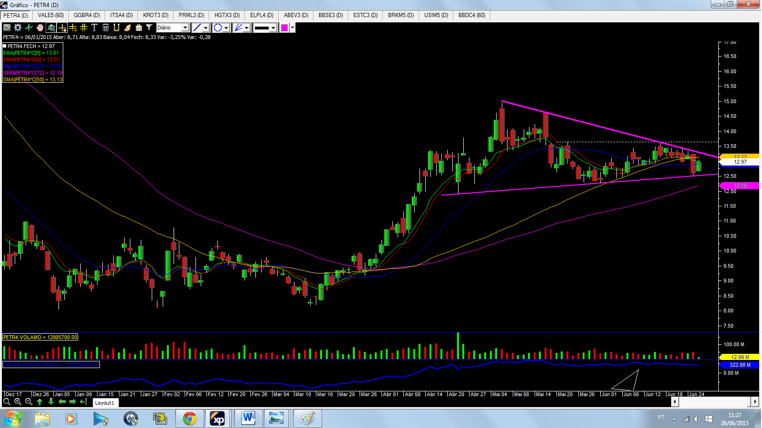This screenshot has height=428, width=762.
Task: Click the magenta color swatch
Action: [284, 28]
